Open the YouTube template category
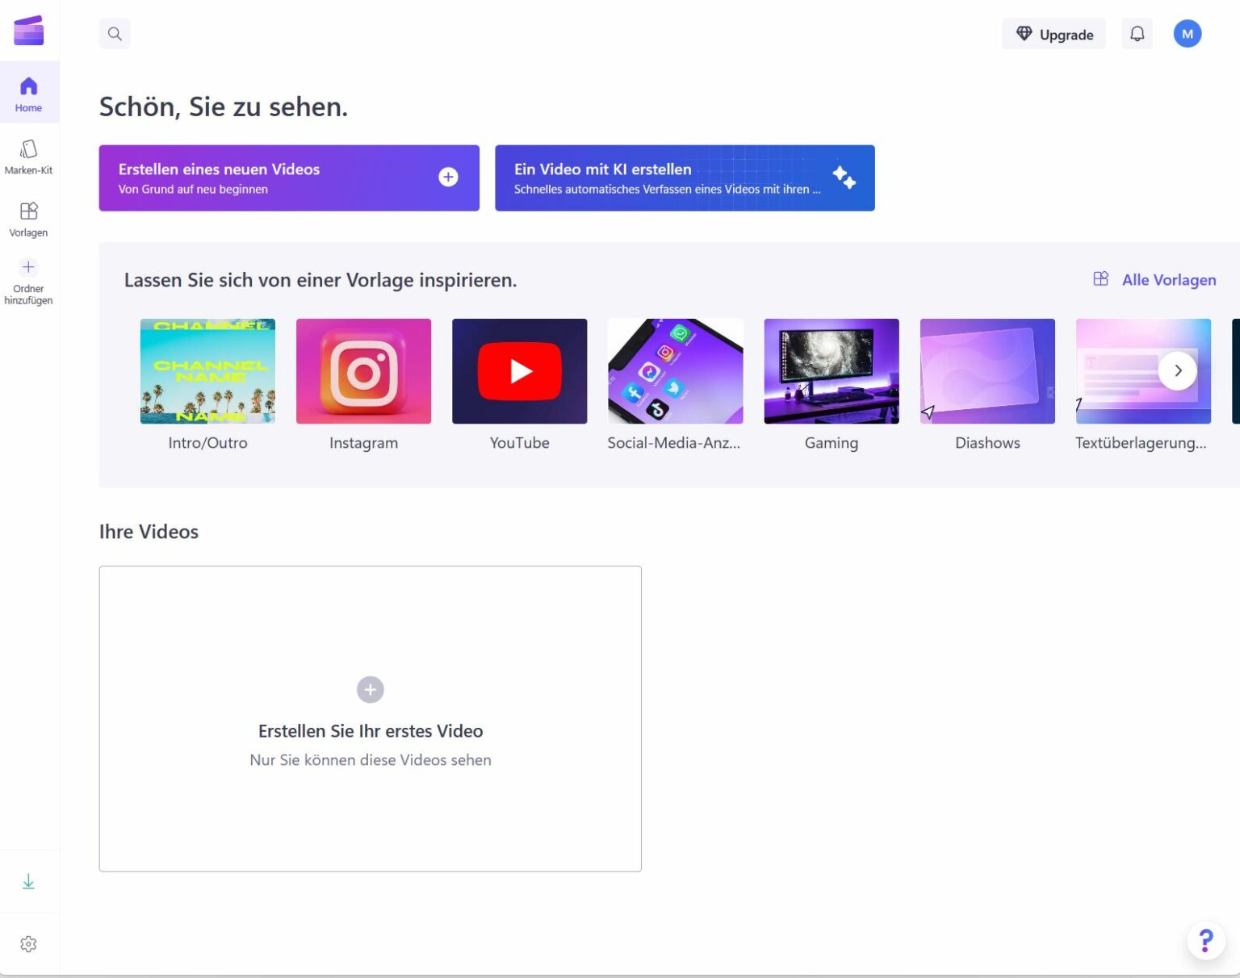The height and width of the screenshot is (978, 1240). tap(519, 370)
